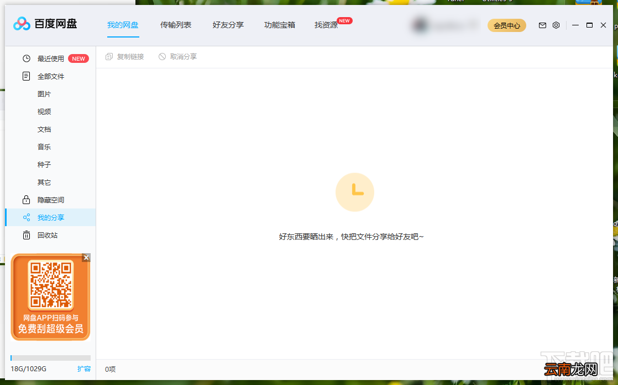618x385 pixels.
Task: Click the lock icon beside 隐藏空间
Action: pos(27,200)
